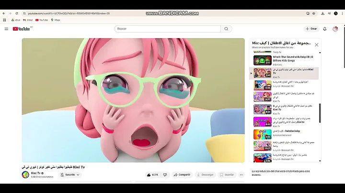Open the browser downloads icon
The image size is (345, 193).
(x=322, y=13)
